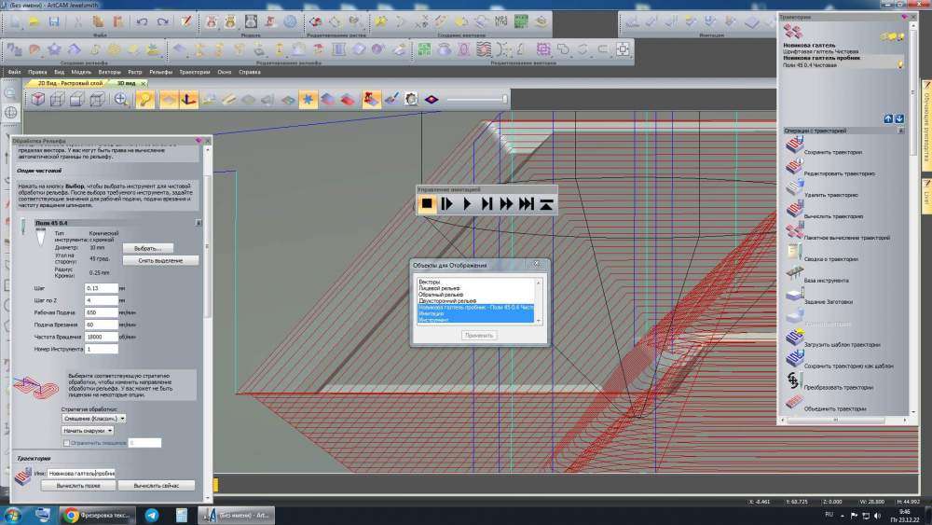
Task: Select 'Векторы' in the display objects list
Action: [430, 282]
